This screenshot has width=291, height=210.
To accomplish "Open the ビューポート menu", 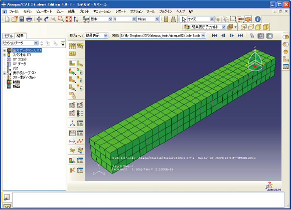I will (44, 11).
